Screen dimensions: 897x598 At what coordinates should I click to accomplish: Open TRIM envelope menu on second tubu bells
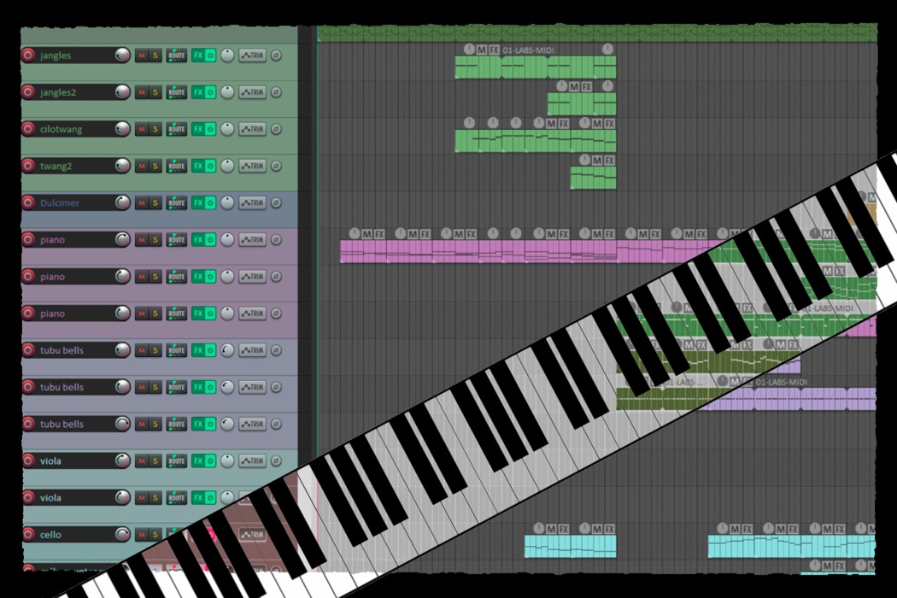(252, 387)
